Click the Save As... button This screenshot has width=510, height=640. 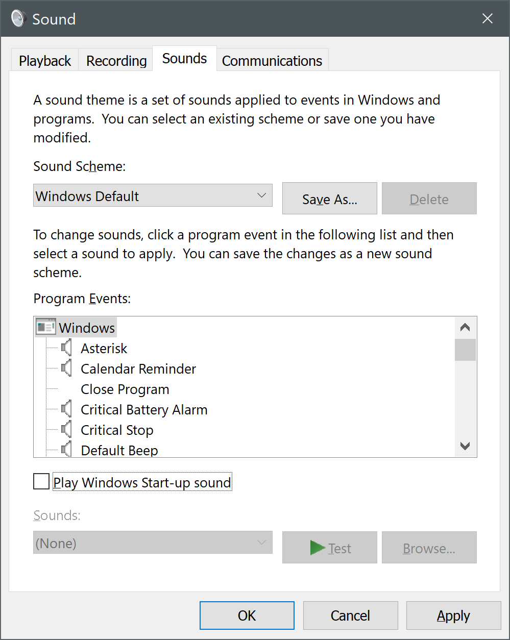click(x=330, y=199)
